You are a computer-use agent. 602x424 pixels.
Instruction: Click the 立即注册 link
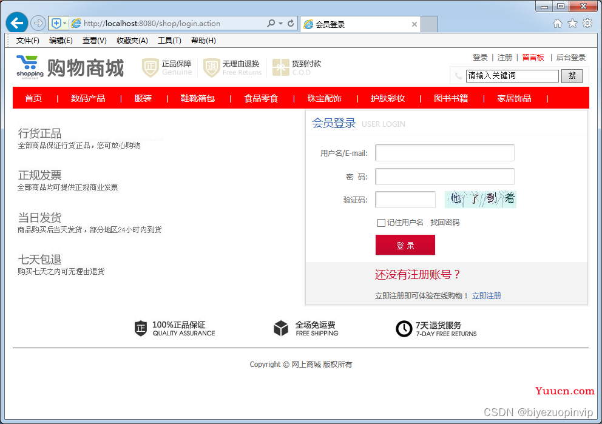click(487, 296)
